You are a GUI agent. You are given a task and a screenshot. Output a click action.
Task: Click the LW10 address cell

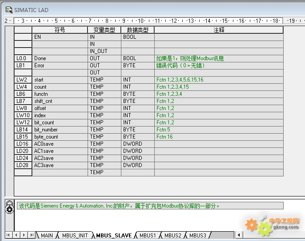23,115
